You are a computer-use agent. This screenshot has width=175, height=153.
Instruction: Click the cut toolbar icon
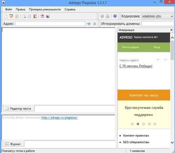[24, 16]
